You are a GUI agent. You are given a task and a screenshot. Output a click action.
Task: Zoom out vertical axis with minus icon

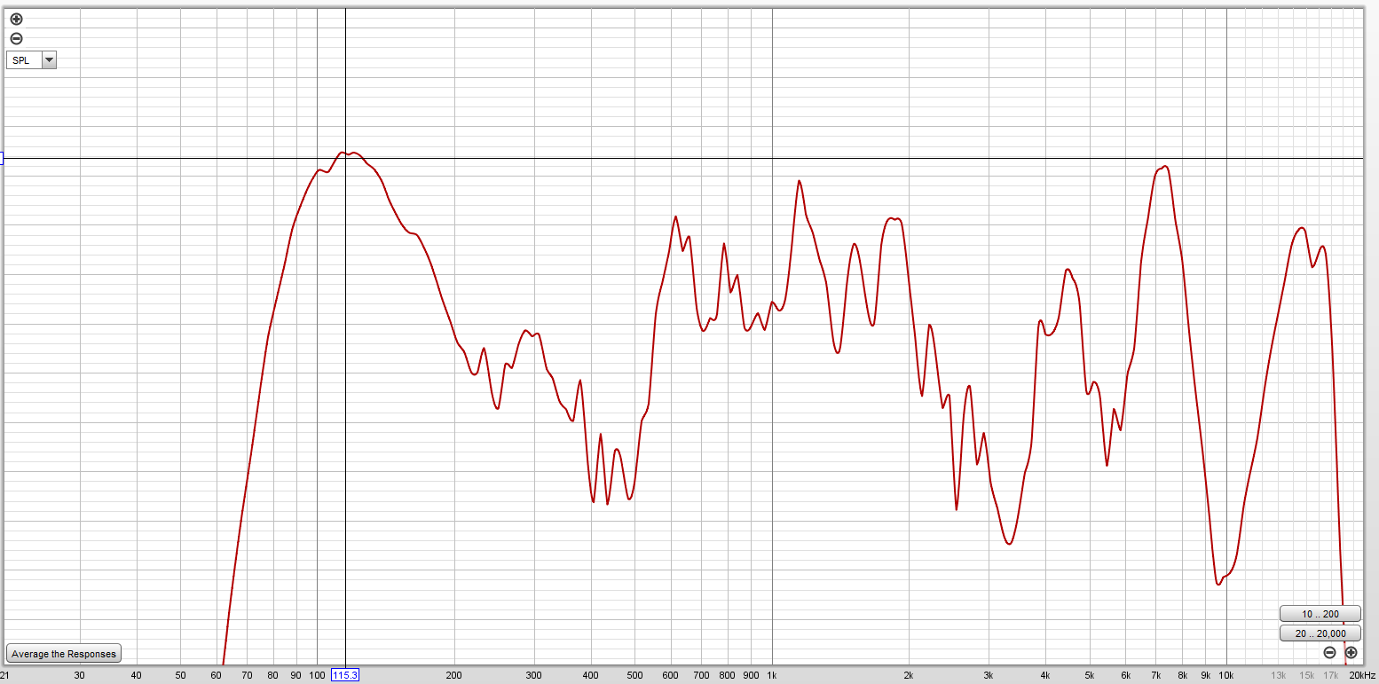16,39
